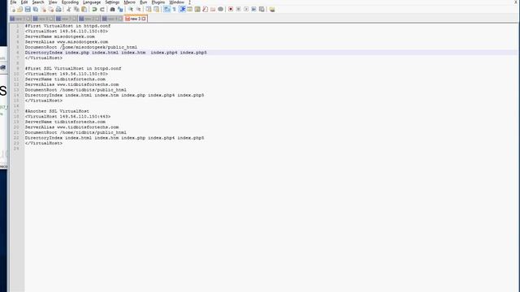
Task: Play back the recorded macro icon
Action: click(x=246, y=9)
